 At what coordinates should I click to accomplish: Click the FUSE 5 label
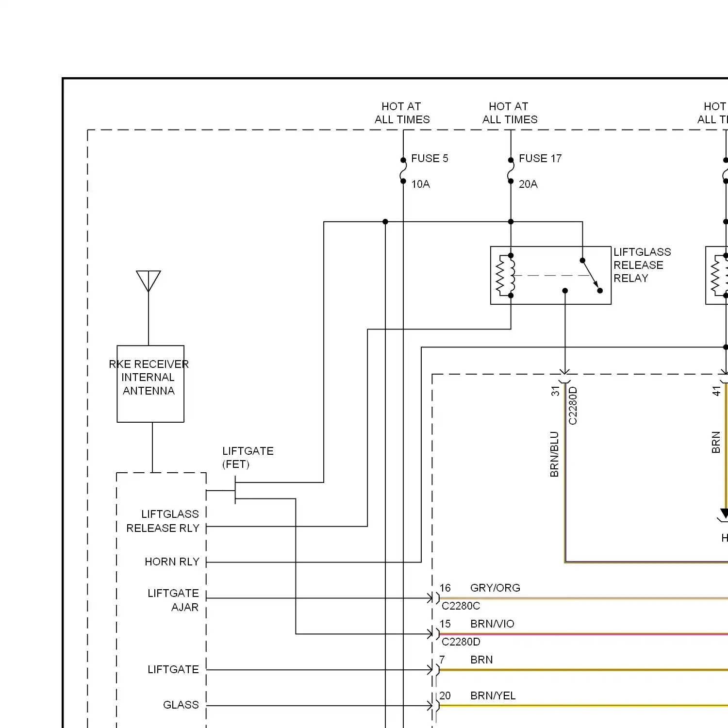pos(430,158)
